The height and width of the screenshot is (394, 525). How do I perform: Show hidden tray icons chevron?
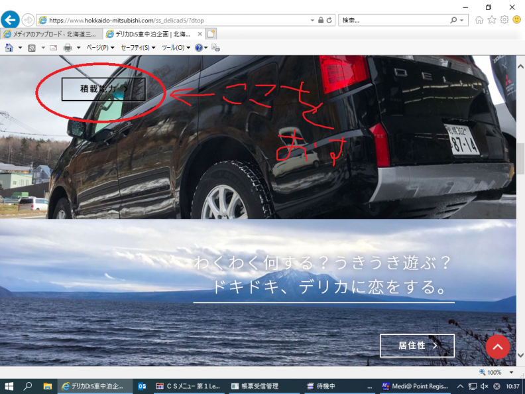point(461,386)
